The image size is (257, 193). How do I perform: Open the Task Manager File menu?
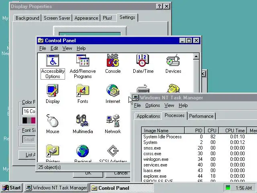coord(137,105)
